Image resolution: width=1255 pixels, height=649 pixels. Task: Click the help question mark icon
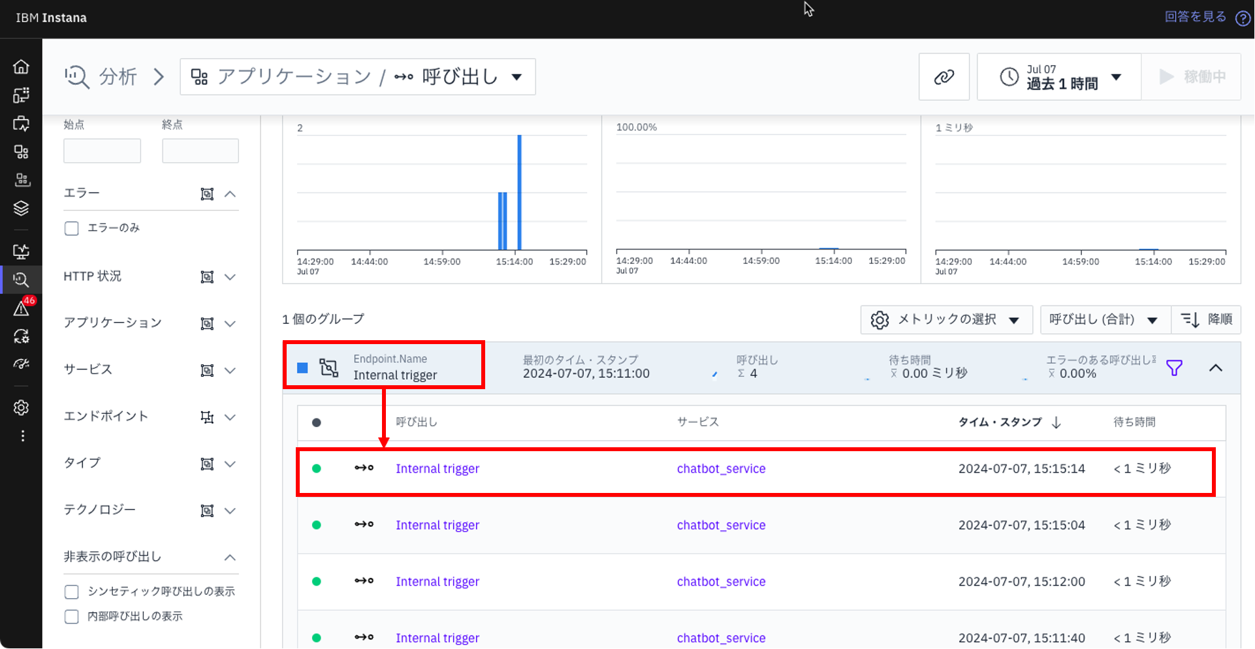[1243, 18]
